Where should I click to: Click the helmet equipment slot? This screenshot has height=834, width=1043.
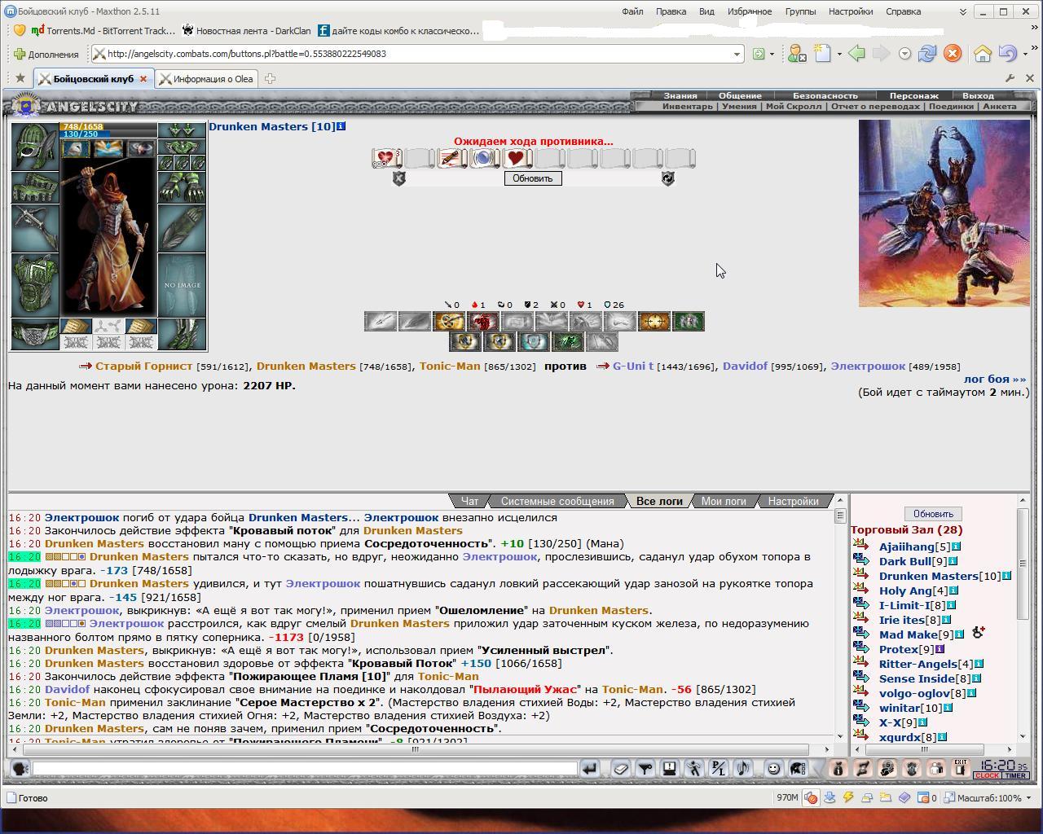[34, 147]
